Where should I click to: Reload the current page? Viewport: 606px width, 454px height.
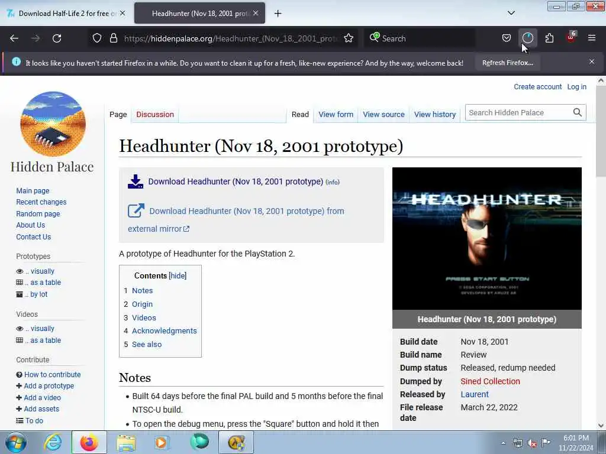(x=57, y=38)
